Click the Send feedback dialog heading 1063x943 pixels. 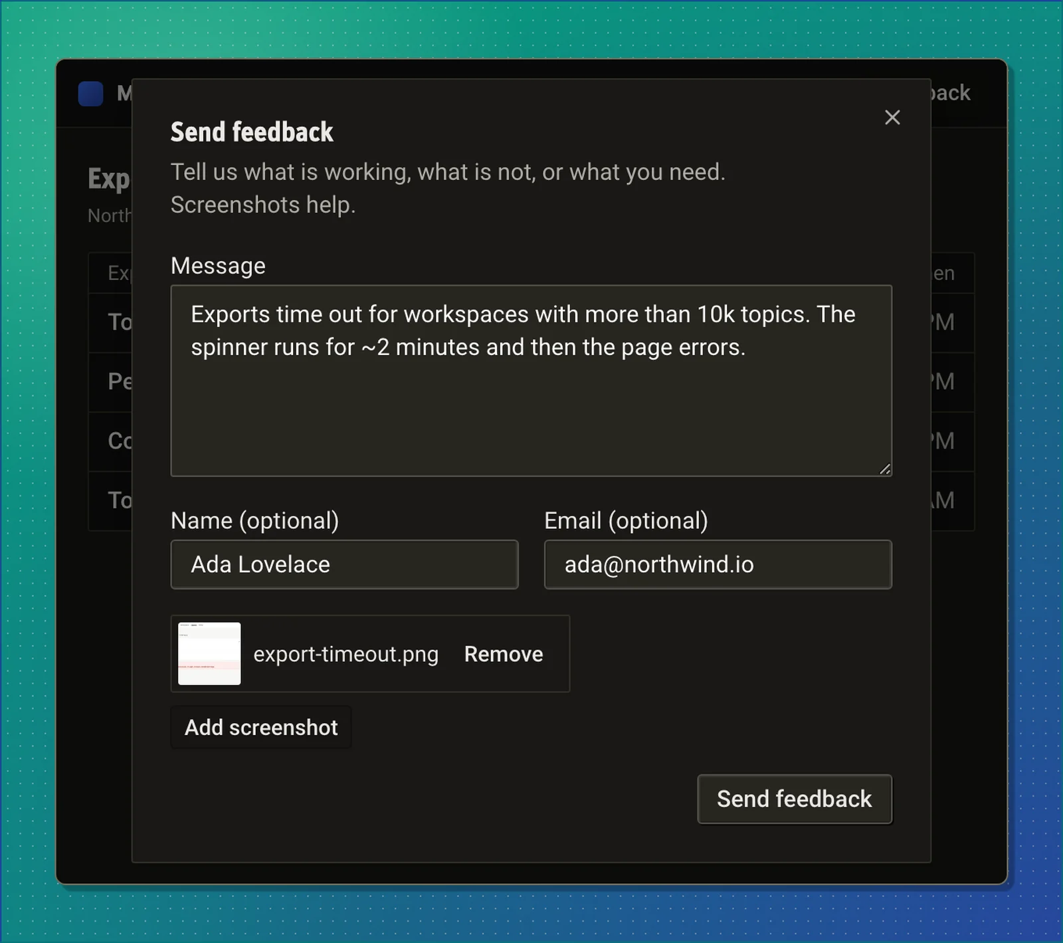click(252, 132)
